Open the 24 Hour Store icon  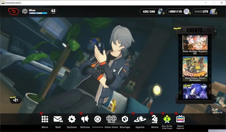pos(155,119)
